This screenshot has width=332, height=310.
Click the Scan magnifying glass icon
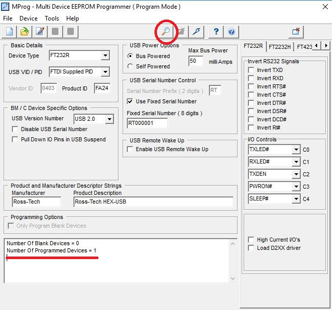click(165, 32)
